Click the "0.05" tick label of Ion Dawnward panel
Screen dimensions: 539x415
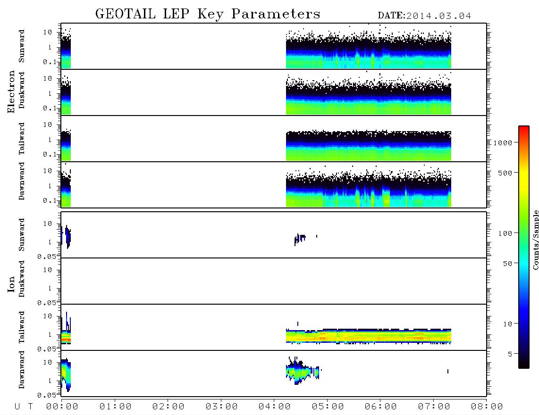click(x=46, y=395)
